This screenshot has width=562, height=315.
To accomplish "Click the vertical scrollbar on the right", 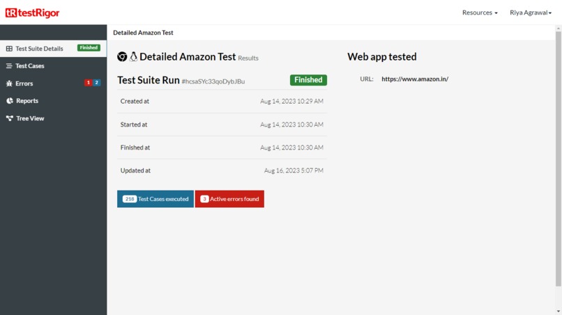I will coord(559,159).
